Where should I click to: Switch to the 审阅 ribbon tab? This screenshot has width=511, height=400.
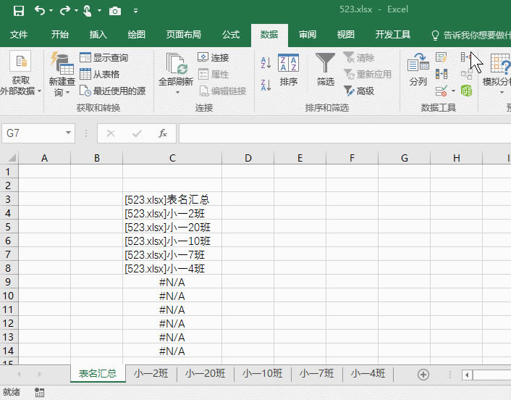pyautogui.click(x=308, y=35)
